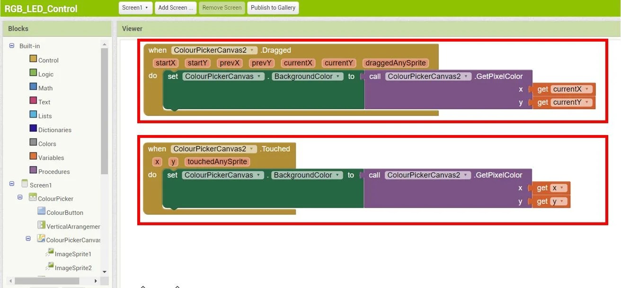Select the Math blocks category
621x288 pixels.
pos(46,88)
